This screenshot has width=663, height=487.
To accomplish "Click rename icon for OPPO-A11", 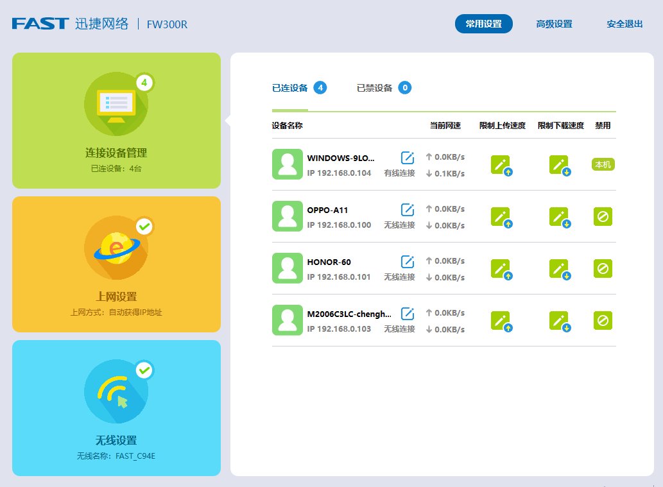I will (407, 210).
